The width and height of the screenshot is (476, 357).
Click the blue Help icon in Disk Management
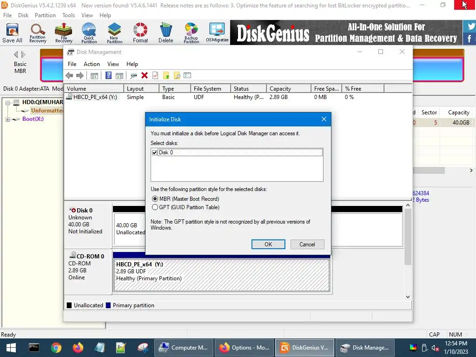(x=108, y=76)
